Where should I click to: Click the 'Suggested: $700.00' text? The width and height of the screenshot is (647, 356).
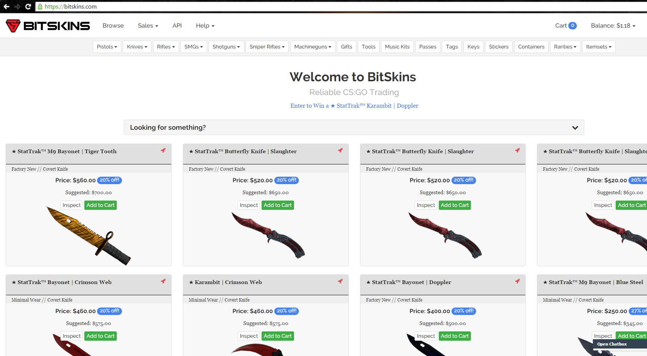point(88,193)
